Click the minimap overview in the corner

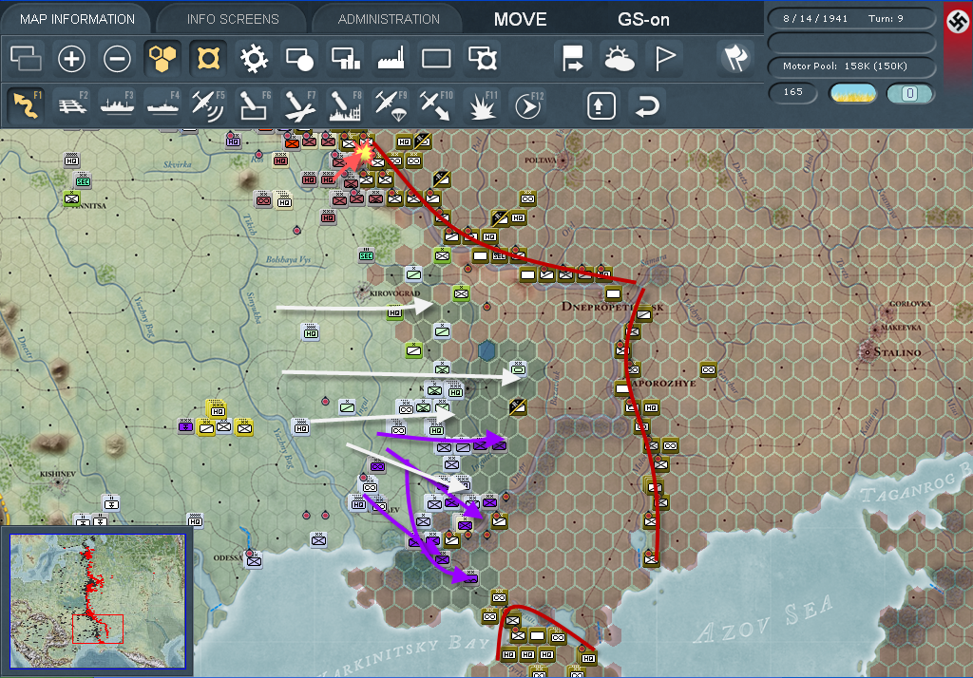pyautogui.click(x=98, y=601)
